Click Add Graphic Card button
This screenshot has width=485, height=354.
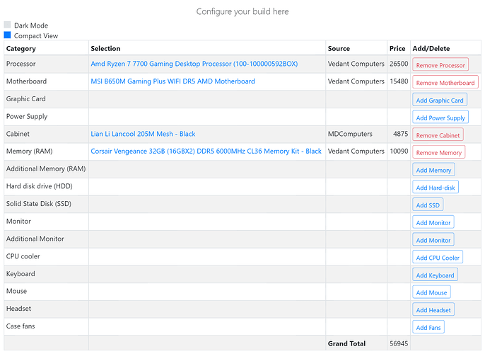439,100
